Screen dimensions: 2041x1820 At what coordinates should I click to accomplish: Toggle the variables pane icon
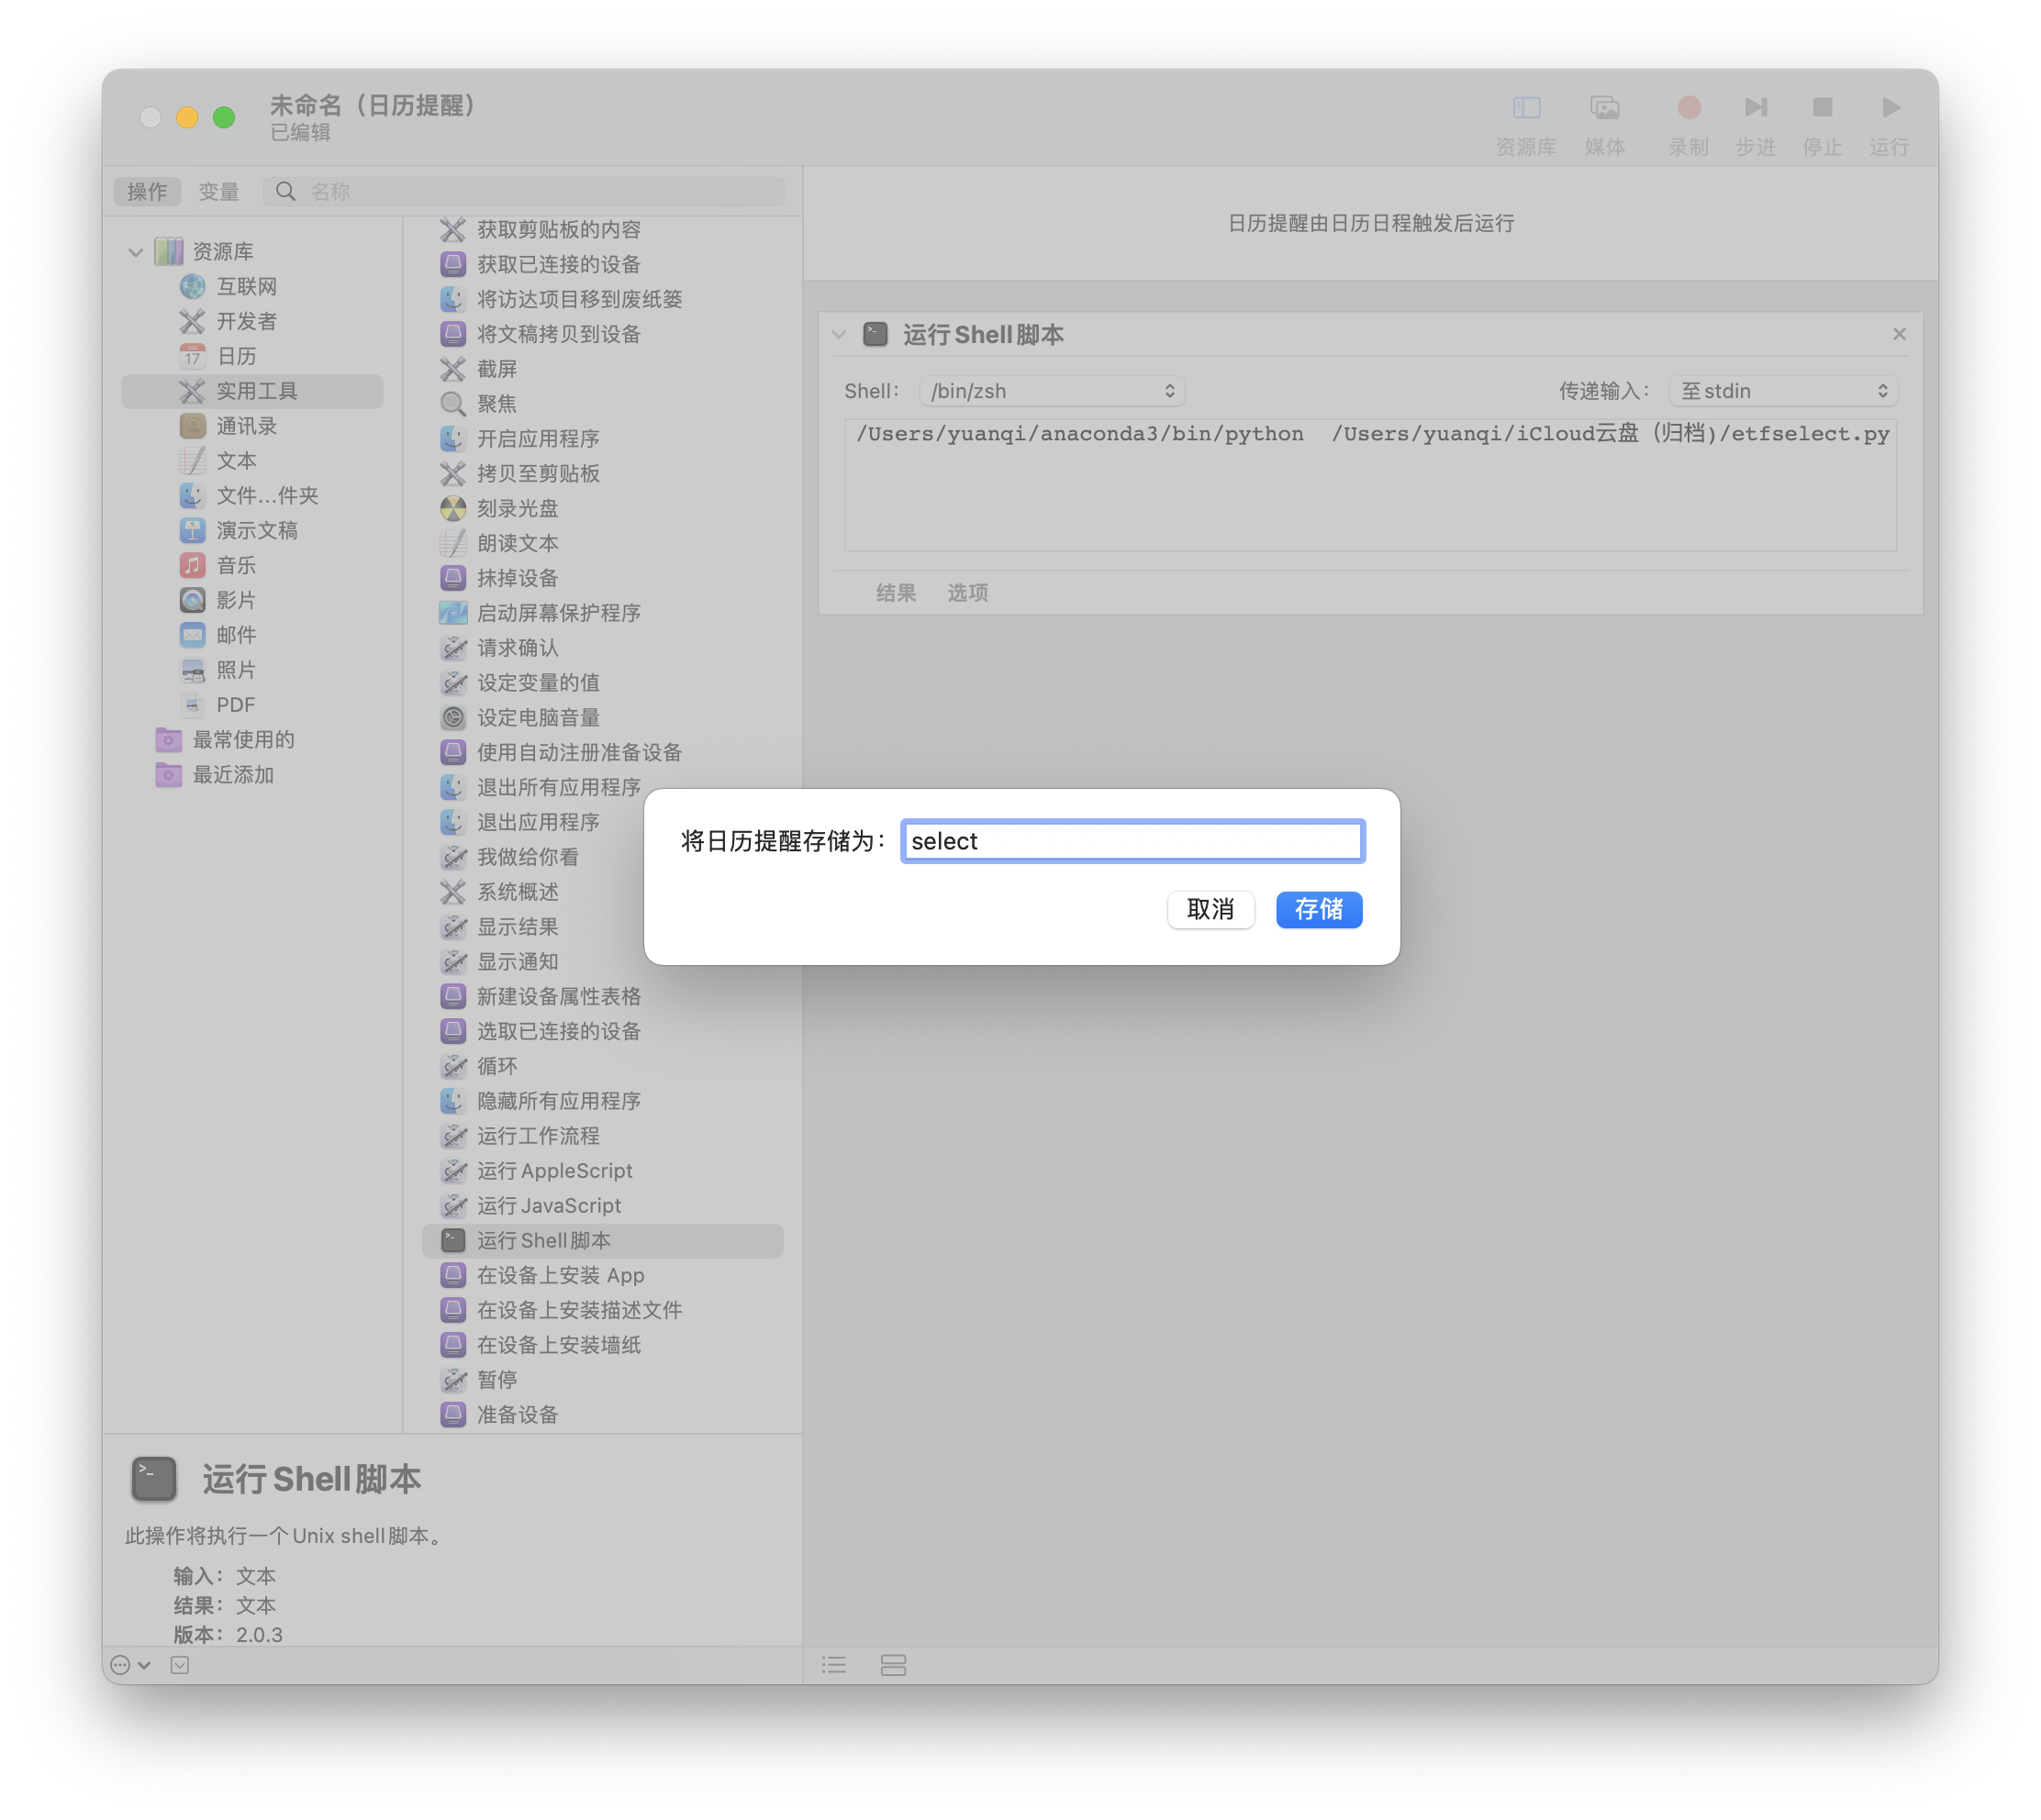[892, 1664]
